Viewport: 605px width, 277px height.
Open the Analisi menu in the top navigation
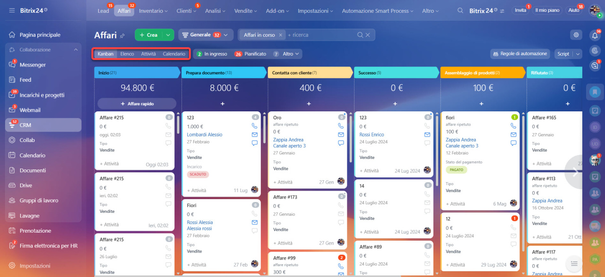pyautogui.click(x=216, y=10)
